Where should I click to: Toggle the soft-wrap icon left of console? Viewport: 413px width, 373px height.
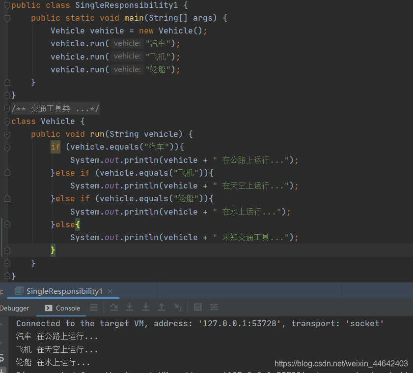(2, 358)
